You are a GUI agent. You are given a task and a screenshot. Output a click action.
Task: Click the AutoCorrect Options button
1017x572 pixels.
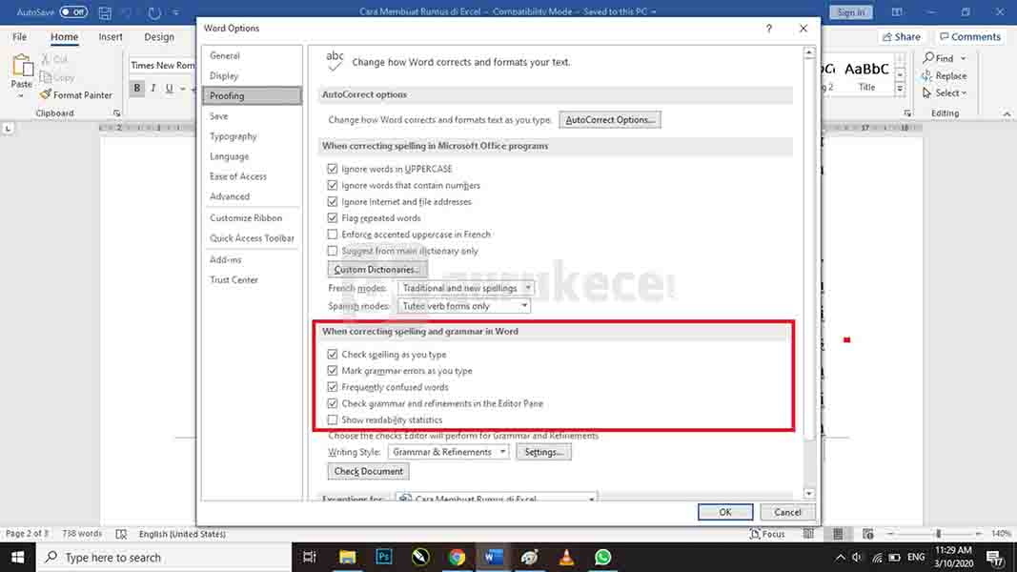pyautogui.click(x=610, y=120)
